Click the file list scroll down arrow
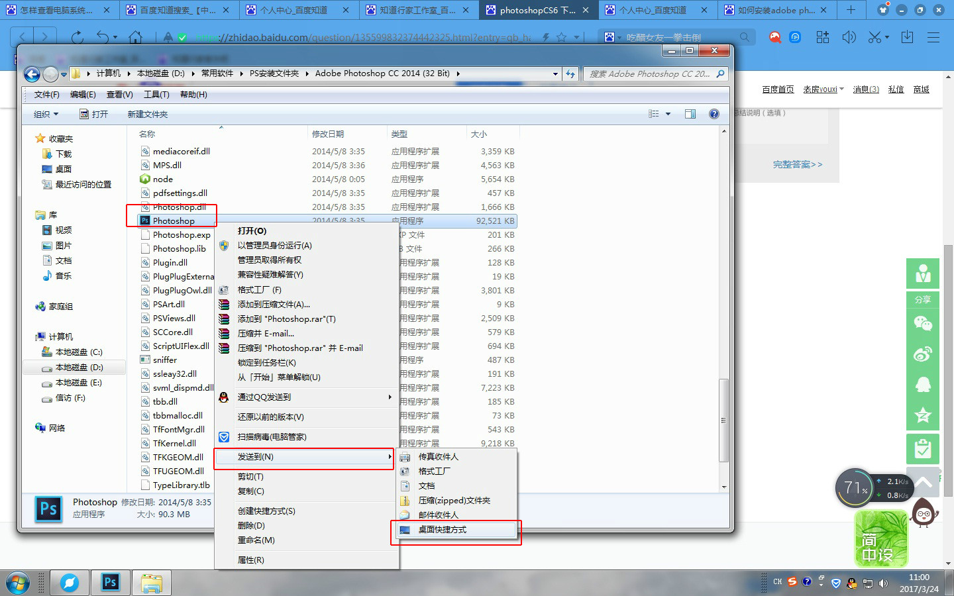Image resolution: width=954 pixels, height=596 pixels. [723, 487]
